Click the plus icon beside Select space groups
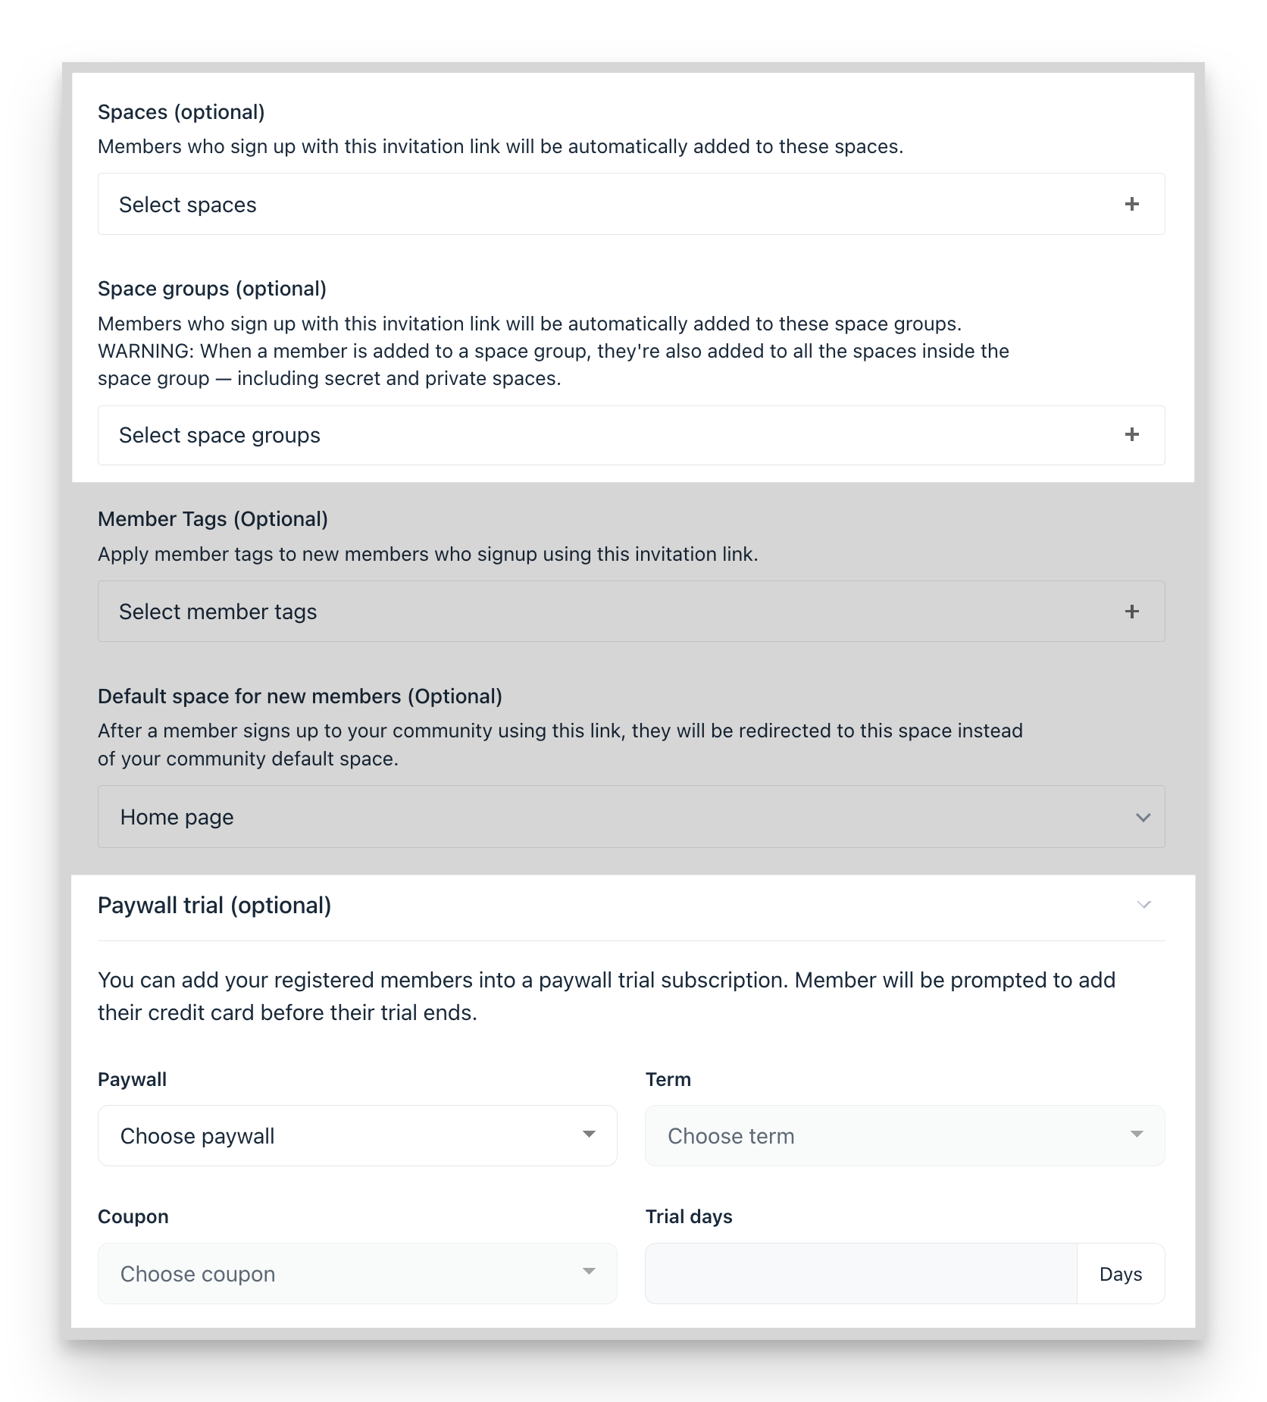 click(x=1132, y=435)
